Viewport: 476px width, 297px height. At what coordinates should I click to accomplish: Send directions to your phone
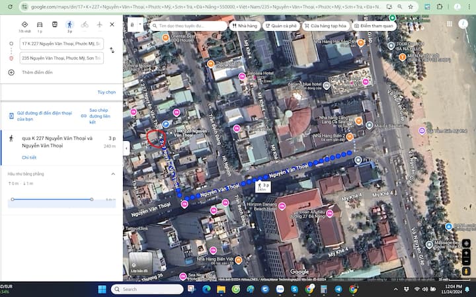(x=40, y=116)
